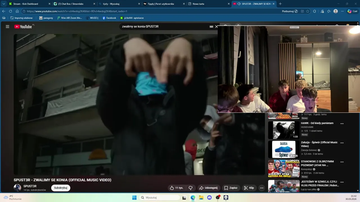Open Microsoft Edge from the taskbar
This screenshot has height=202, width=360.
[x=193, y=198]
